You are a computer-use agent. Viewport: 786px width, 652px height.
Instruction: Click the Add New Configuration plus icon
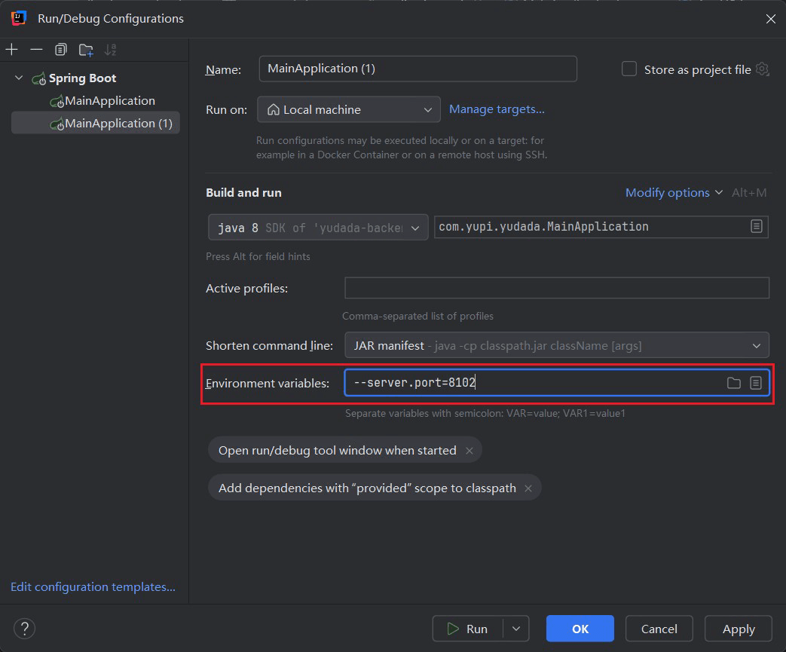[12, 50]
